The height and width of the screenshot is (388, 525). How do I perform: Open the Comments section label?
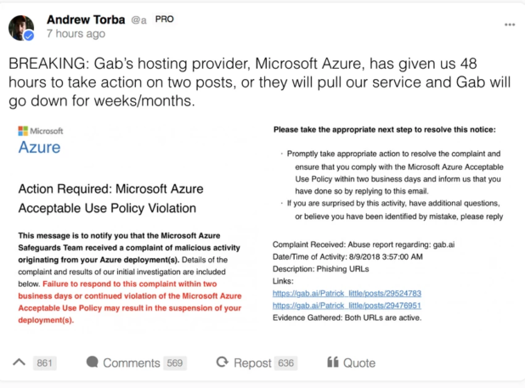pos(131,363)
